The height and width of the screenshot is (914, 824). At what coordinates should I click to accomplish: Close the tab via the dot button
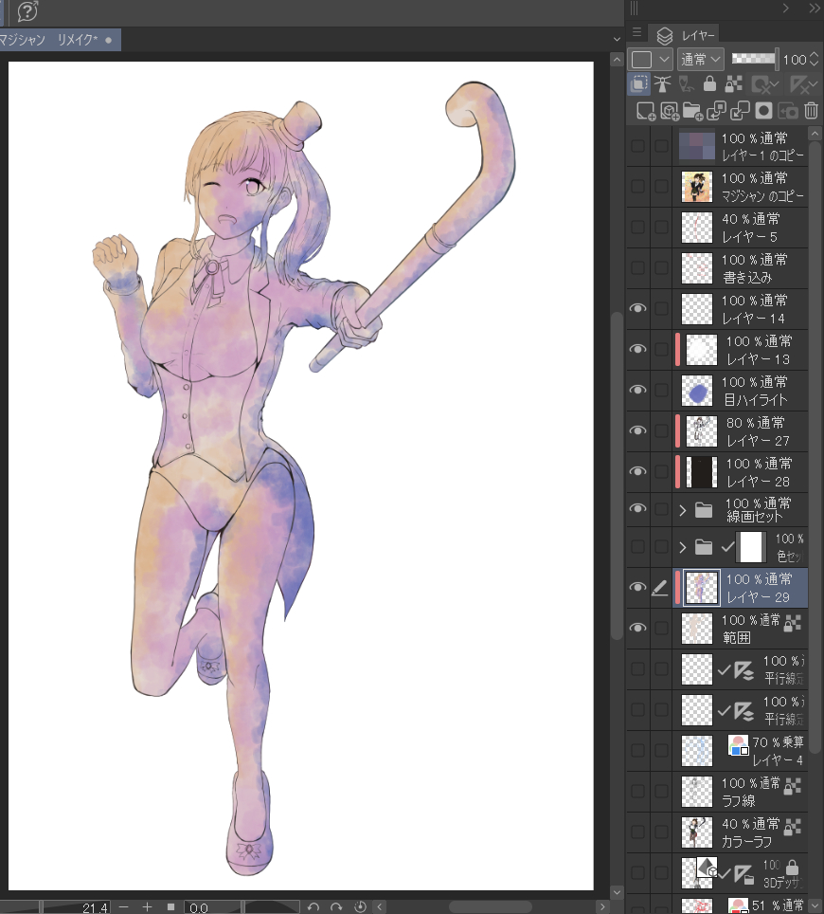point(108,40)
